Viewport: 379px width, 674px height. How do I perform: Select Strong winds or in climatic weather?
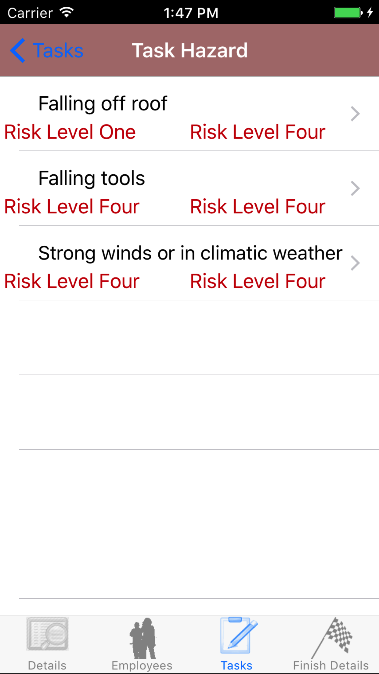click(x=190, y=253)
